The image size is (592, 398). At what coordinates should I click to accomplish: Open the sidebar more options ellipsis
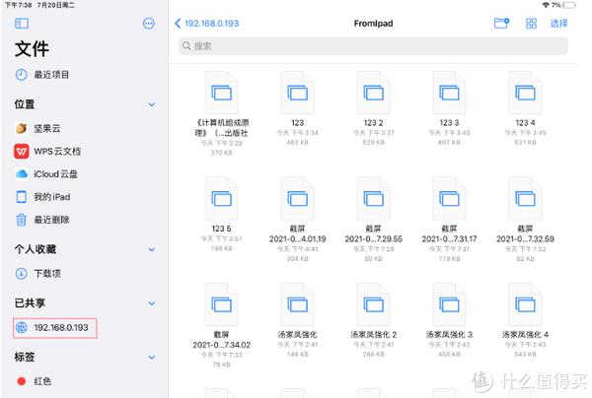coord(148,24)
